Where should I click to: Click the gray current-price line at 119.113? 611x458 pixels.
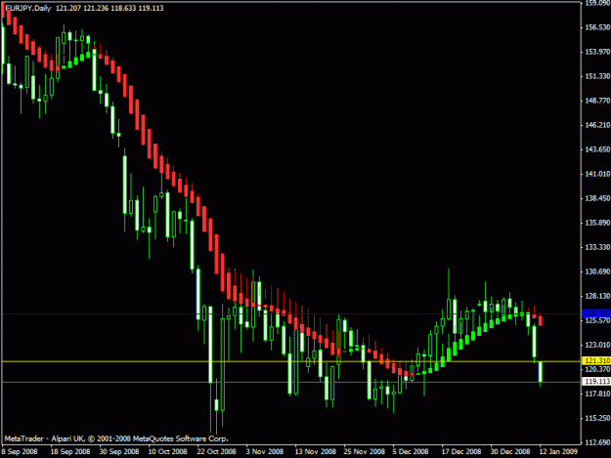tap(291, 382)
